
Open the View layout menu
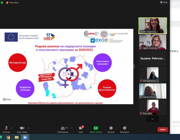pyautogui.click(x=164, y=2)
